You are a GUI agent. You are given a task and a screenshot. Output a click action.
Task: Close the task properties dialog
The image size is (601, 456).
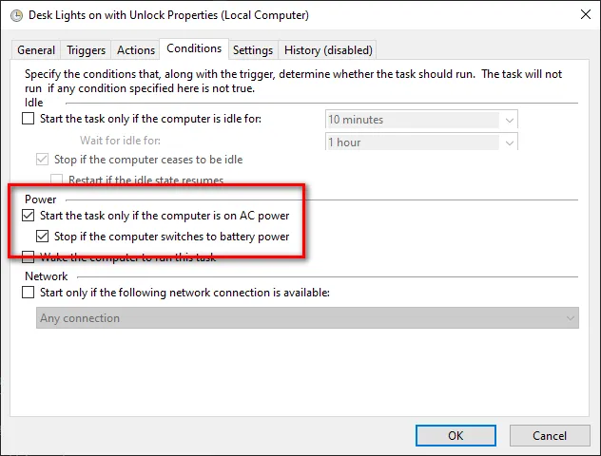click(x=585, y=14)
